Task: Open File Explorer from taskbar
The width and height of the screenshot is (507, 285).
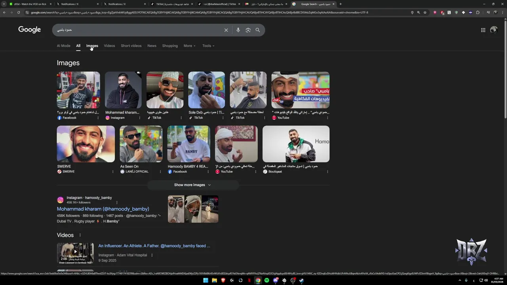Action: (214, 280)
